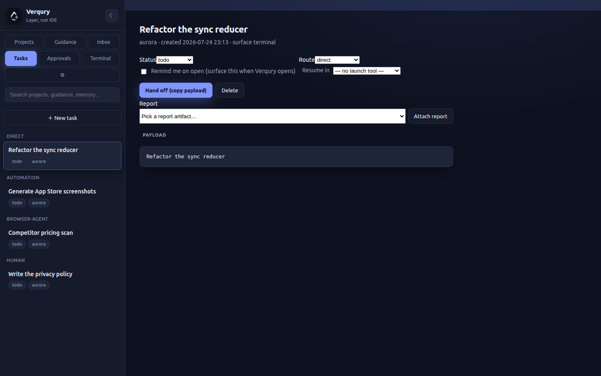Delete the current task
Viewport: 601px width, 376px height.
coord(230,90)
